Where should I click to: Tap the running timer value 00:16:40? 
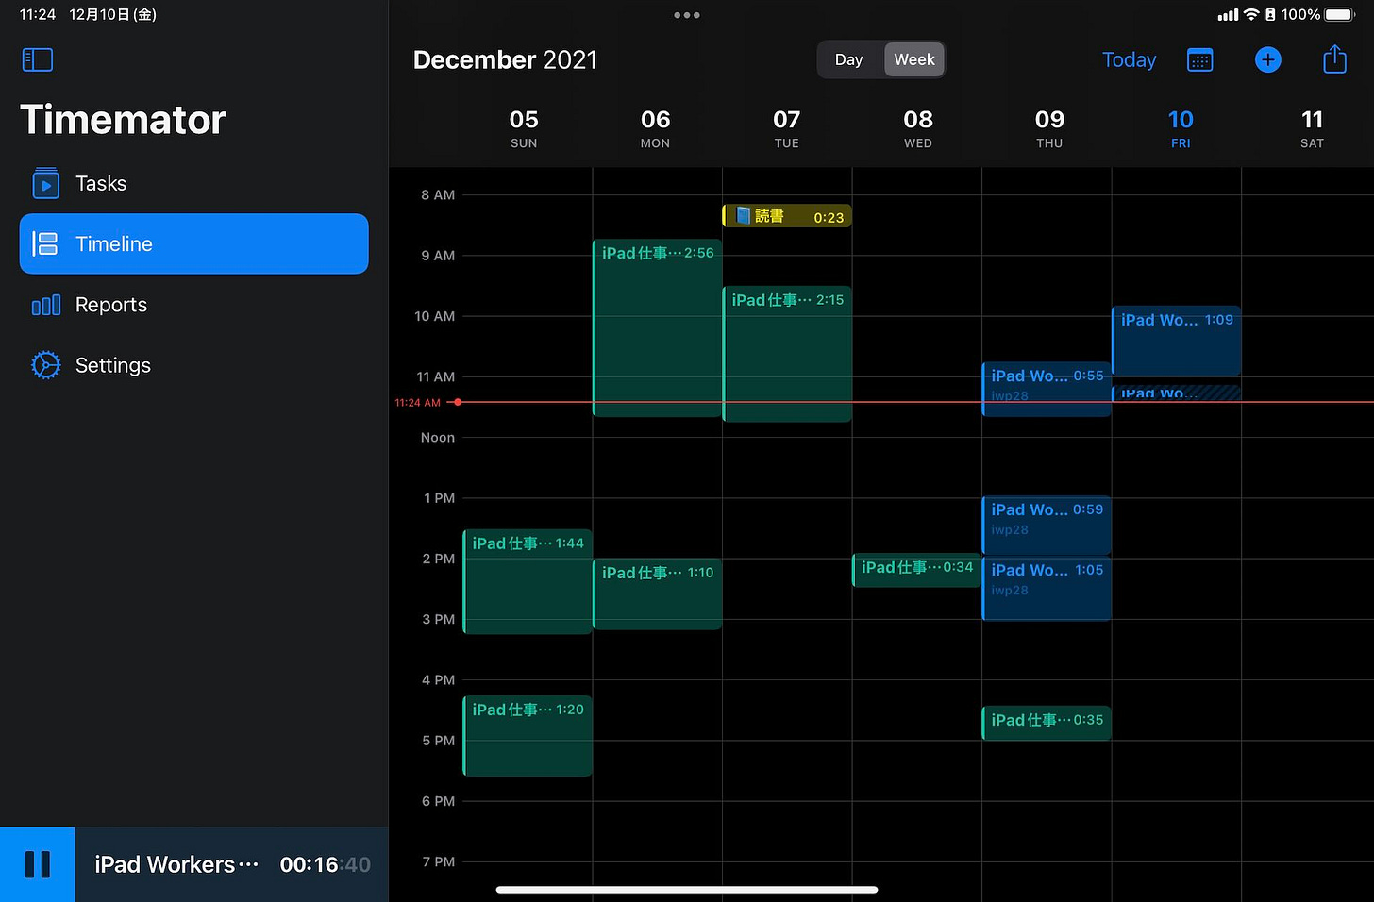[x=325, y=864]
